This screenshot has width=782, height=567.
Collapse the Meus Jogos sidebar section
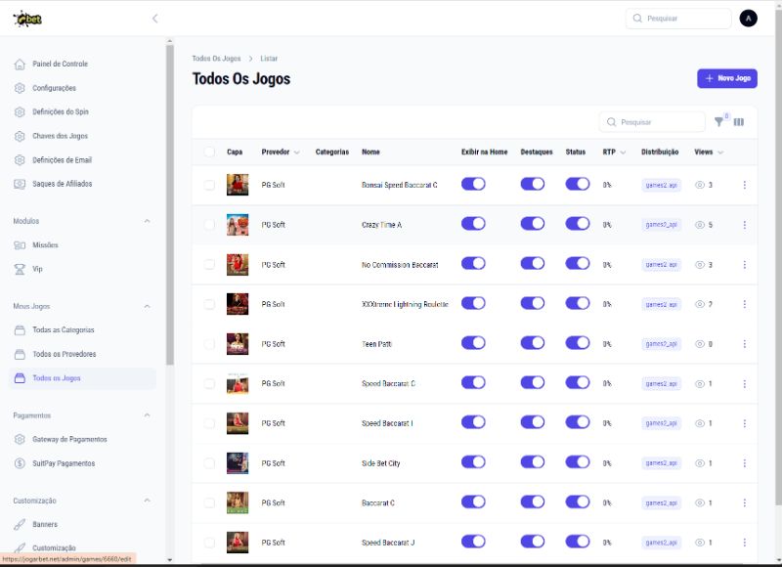click(x=148, y=306)
